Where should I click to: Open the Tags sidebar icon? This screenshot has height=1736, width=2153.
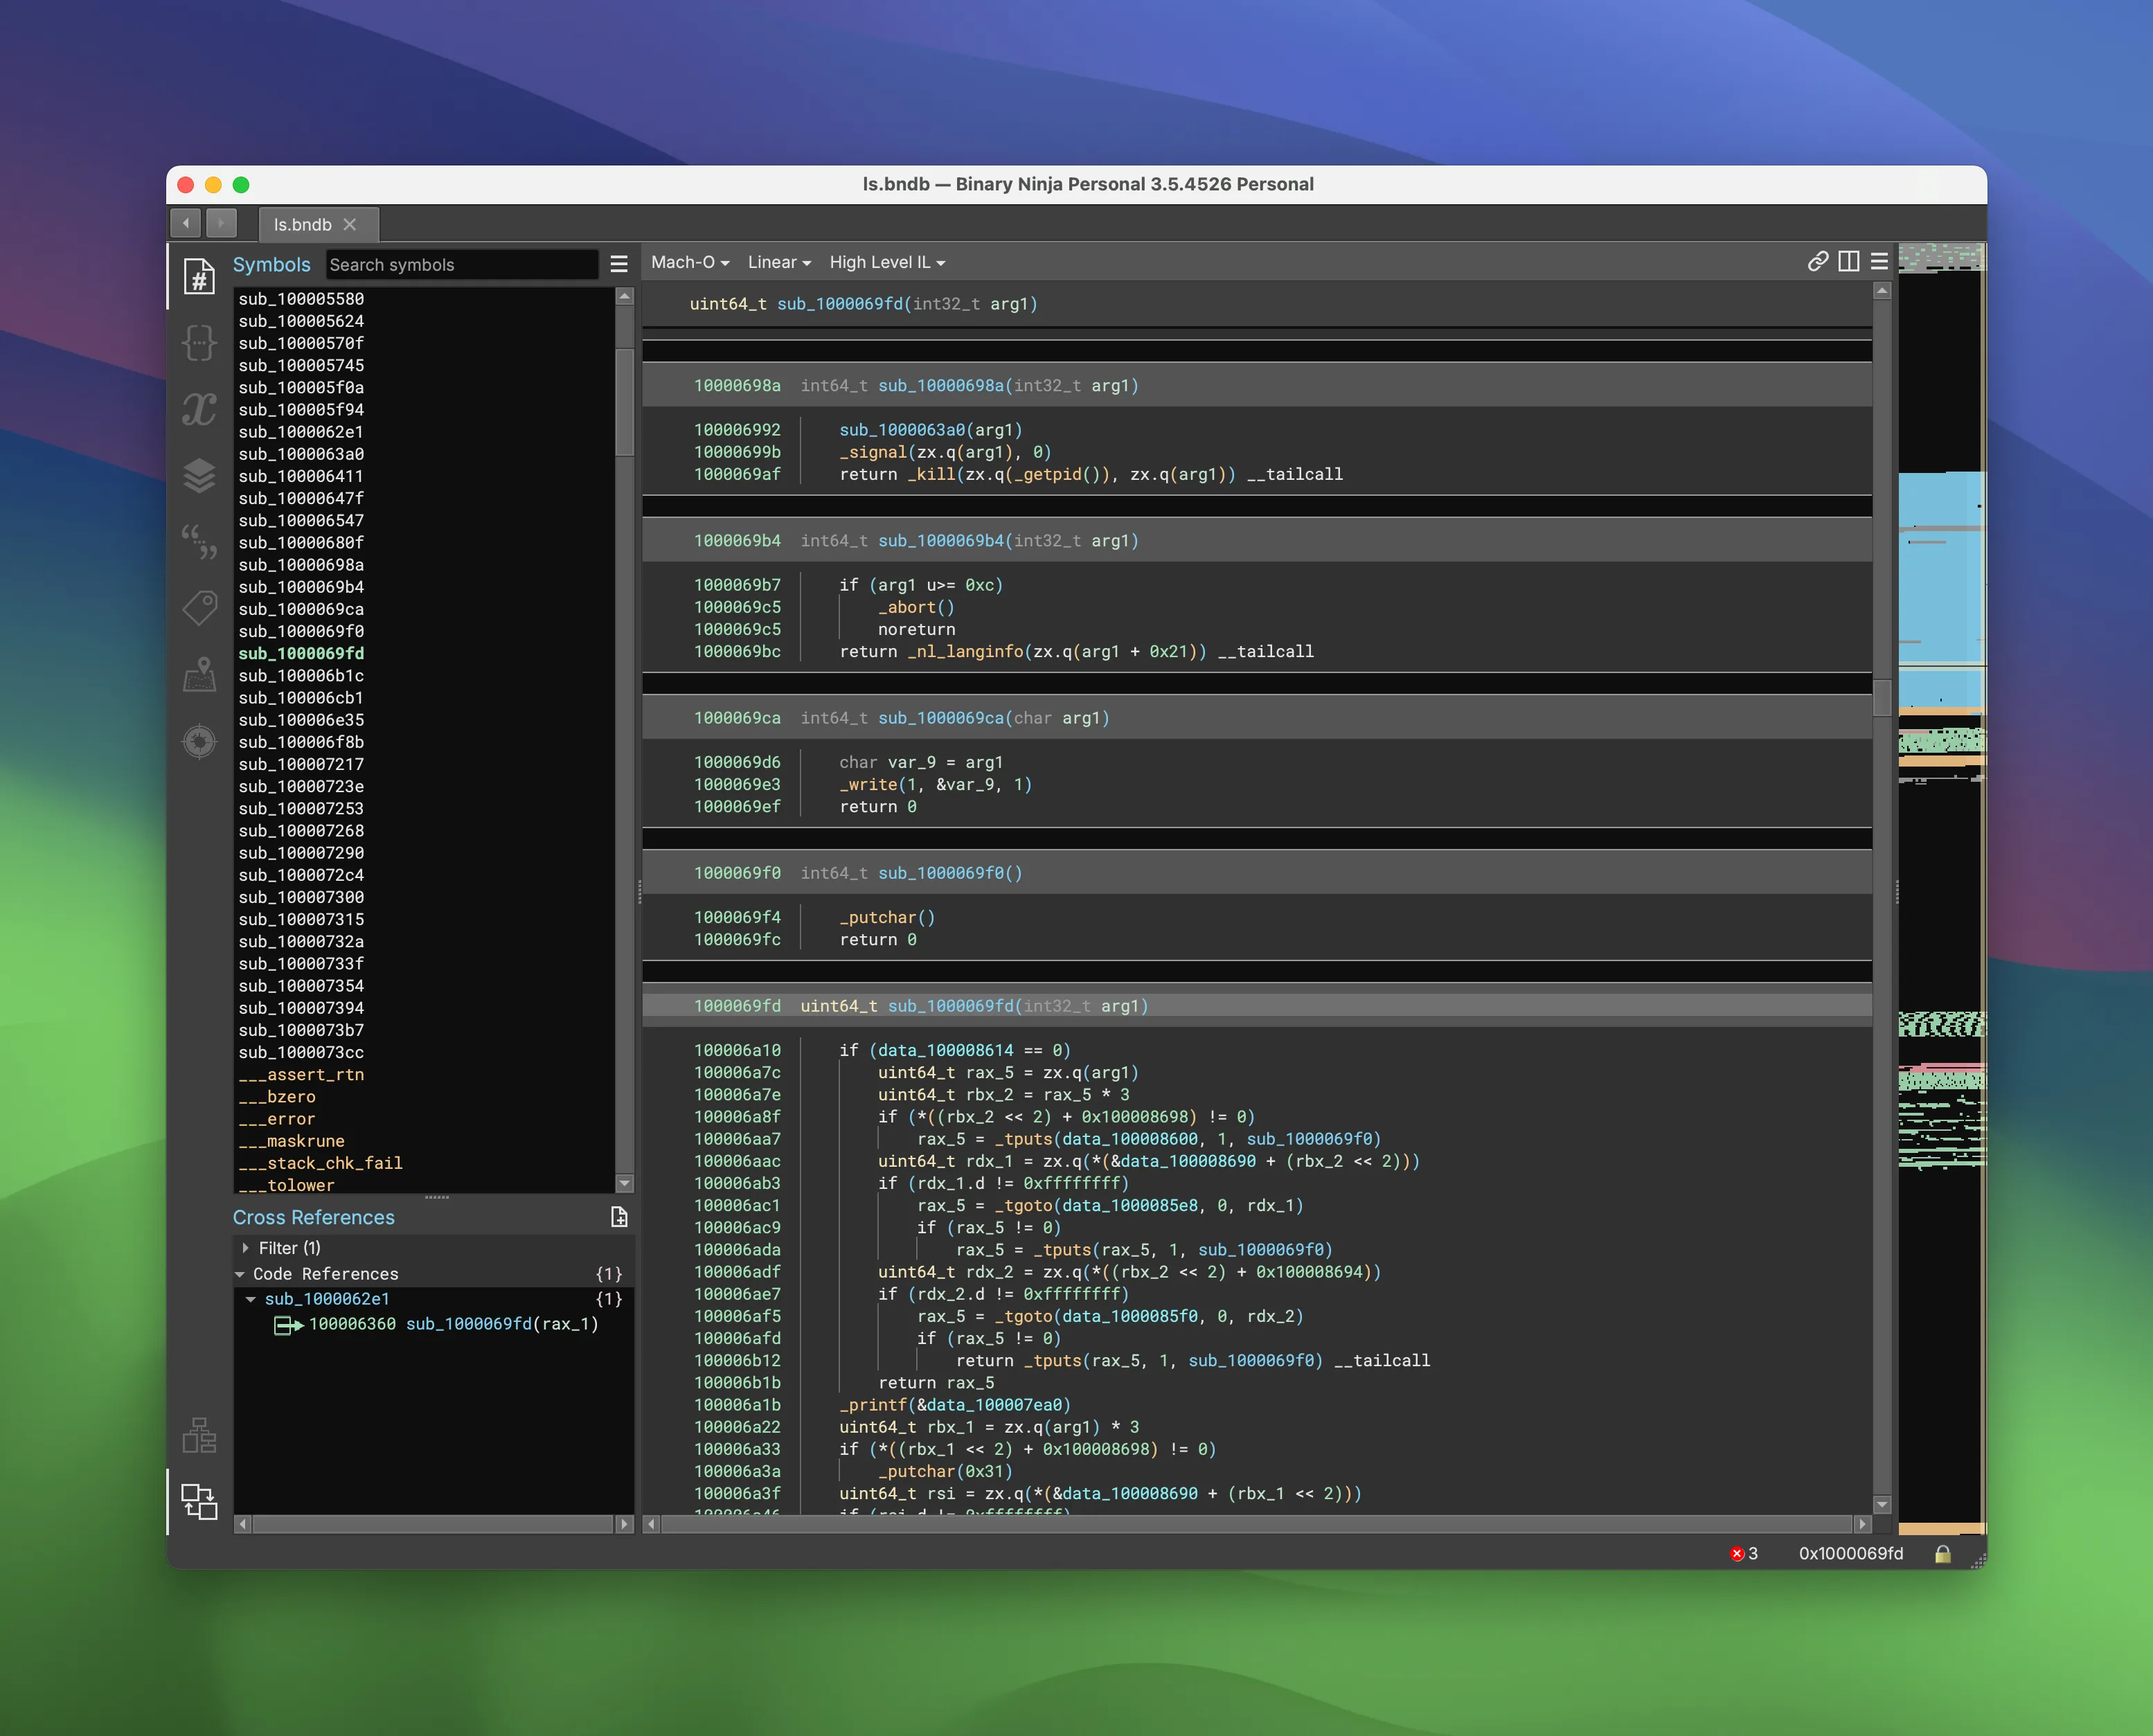click(199, 607)
